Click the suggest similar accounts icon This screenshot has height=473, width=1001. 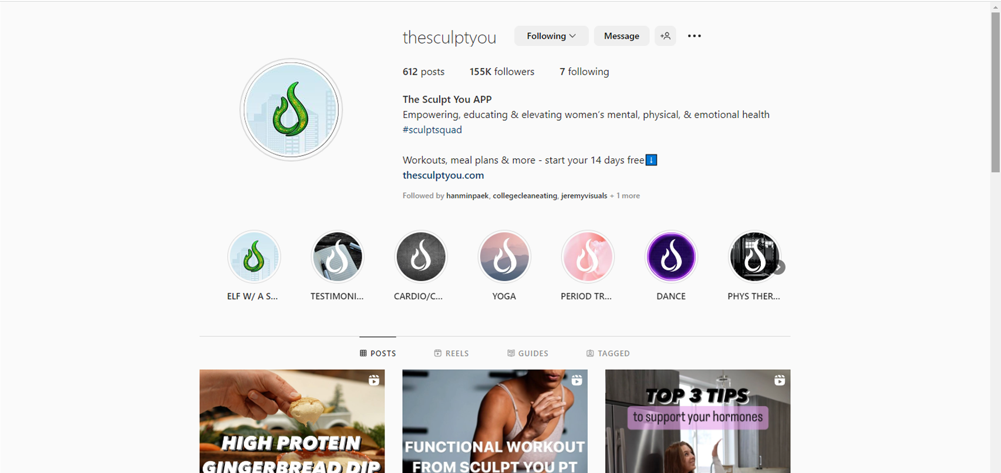coord(665,36)
